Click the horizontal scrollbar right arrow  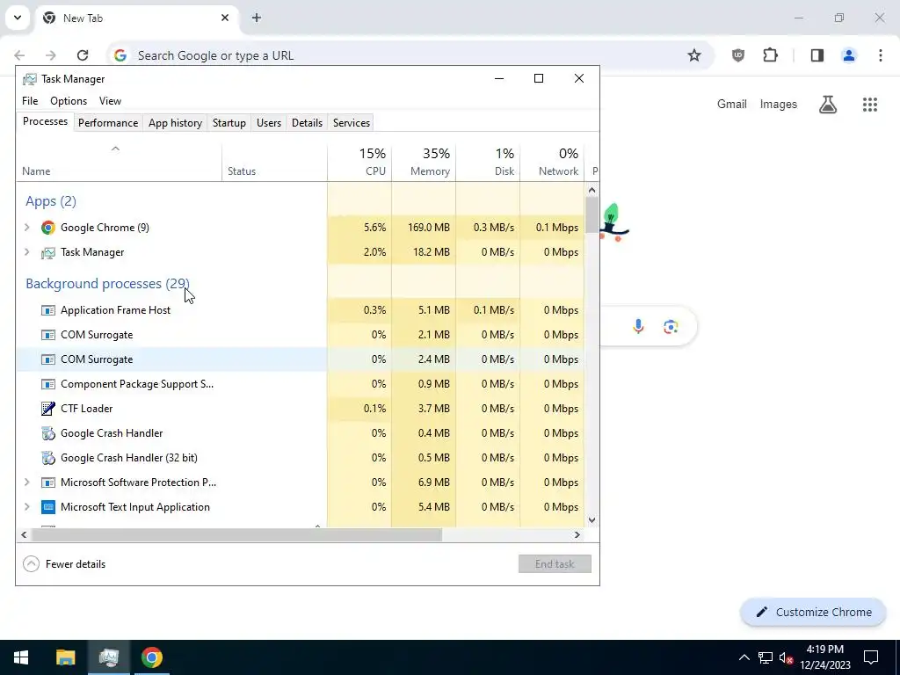click(x=577, y=535)
